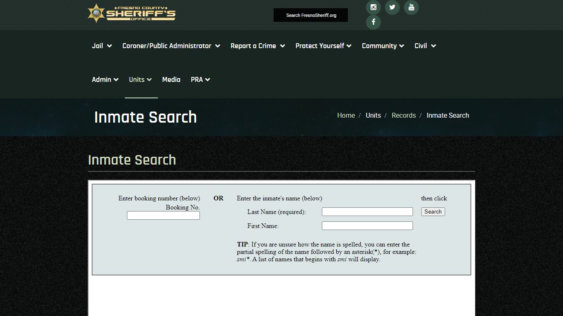Go to Home via breadcrumb

coord(346,116)
